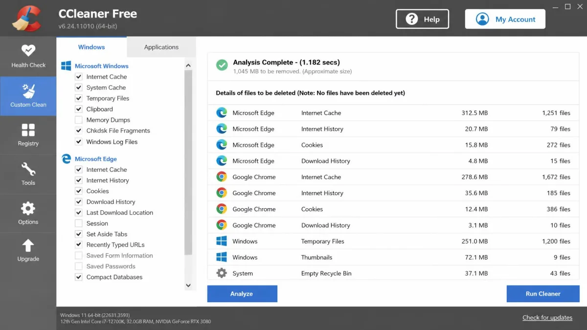Image resolution: width=587 pixels, height=330 pixels.
Task: Select the Thumbnails row text
Action: [x=316, y=257]
